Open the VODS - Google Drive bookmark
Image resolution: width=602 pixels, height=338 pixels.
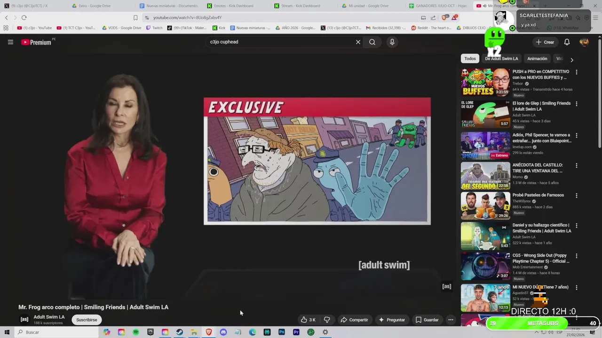click(121, 28)
